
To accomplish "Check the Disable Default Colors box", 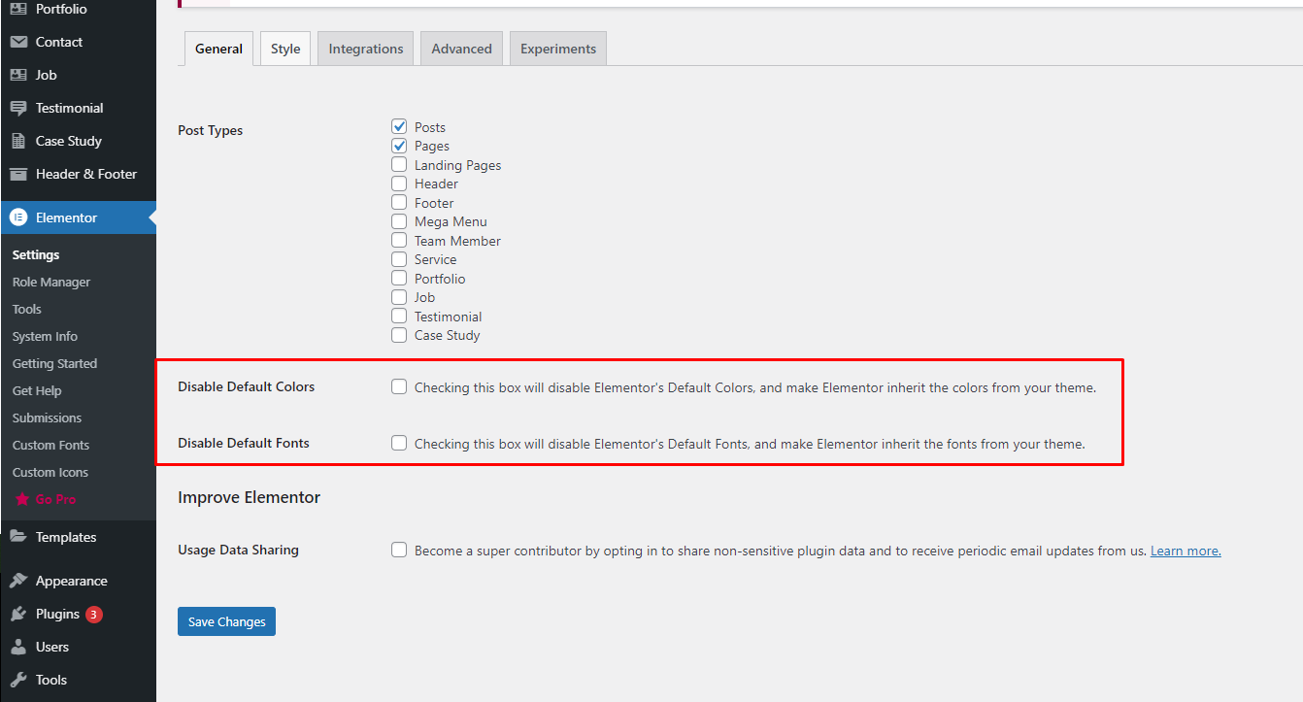I will coord(399,386).
